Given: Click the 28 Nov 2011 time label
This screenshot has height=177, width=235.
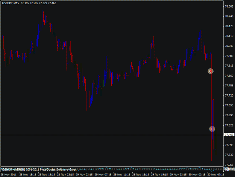Looking at the screenshot, I should coord(9,175).
